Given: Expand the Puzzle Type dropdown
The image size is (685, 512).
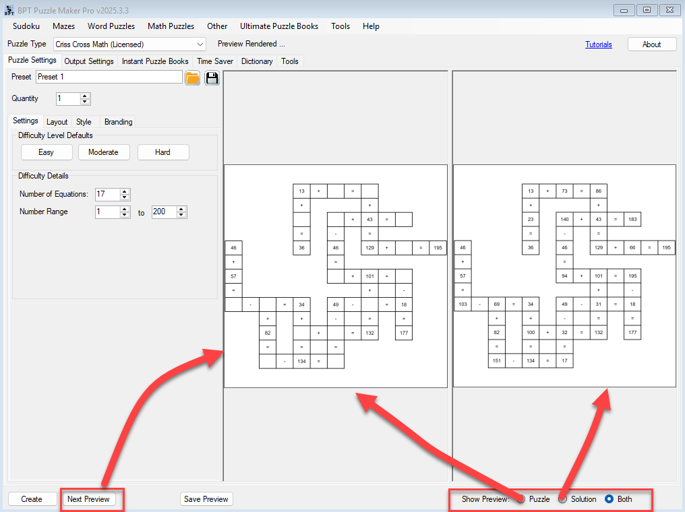Looking at the screenshot, I should coord(200,44).
